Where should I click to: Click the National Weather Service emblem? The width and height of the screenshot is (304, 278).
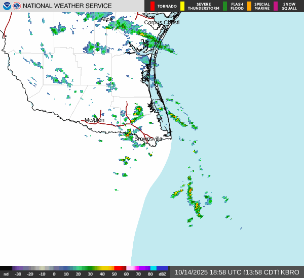point(17,6)
